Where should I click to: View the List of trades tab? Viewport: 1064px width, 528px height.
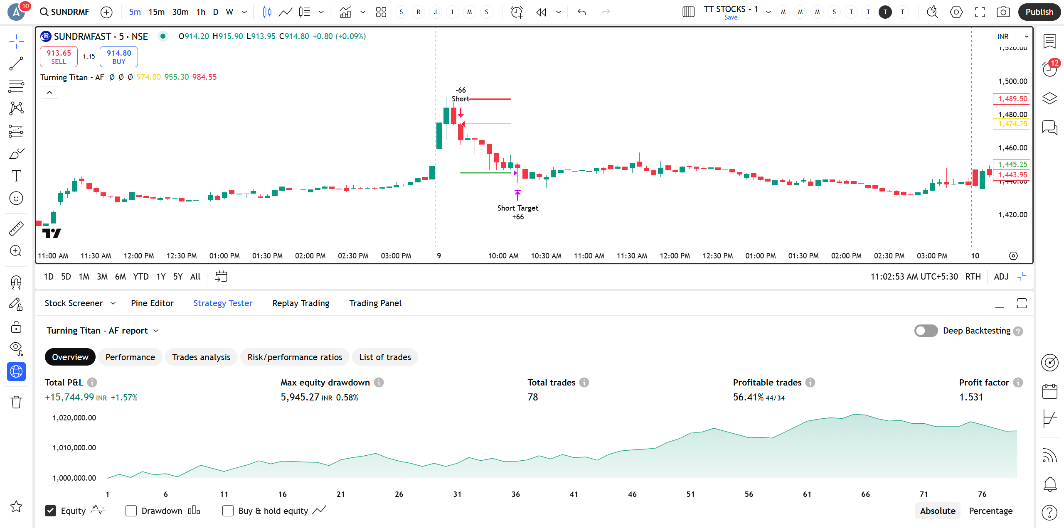(385, 357)
